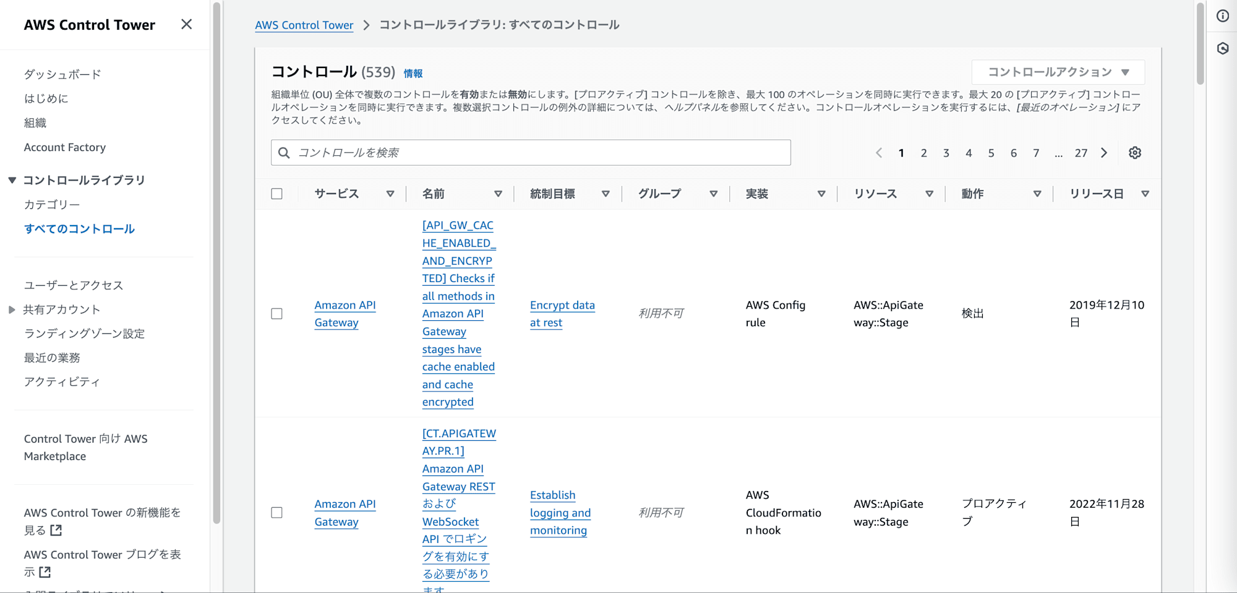This screenshot has width=1237, height=593.
Task: Open Encrypt data at rest objective link
Action: click(x=562, y=314)
